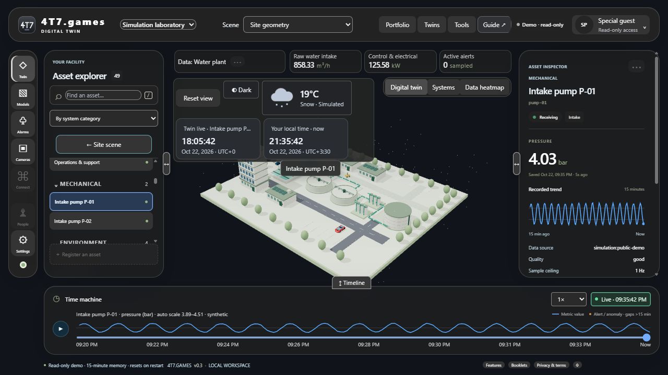
Task: Toggle the Timeline panel button
Action: pyautogui.click(x=352, y=283)
